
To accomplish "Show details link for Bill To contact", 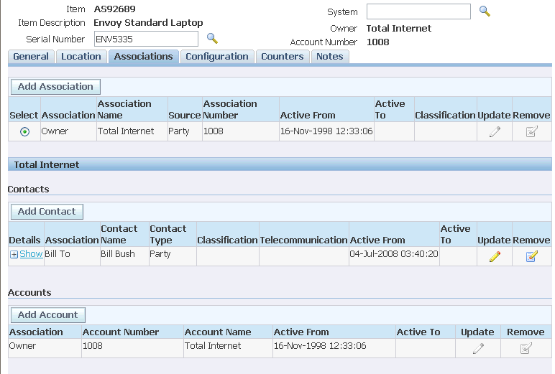I will [31, 254].
